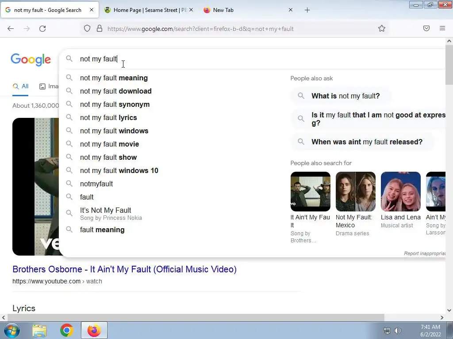This screenshot has width=453, height=339.
Task: Open the Images search tab
Action: (49, 86)
